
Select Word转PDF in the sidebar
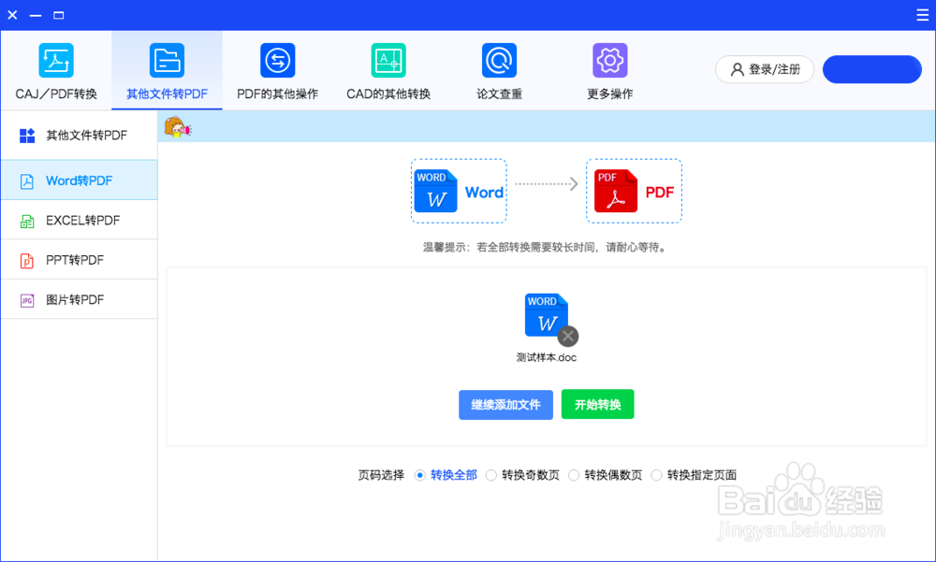79,180
